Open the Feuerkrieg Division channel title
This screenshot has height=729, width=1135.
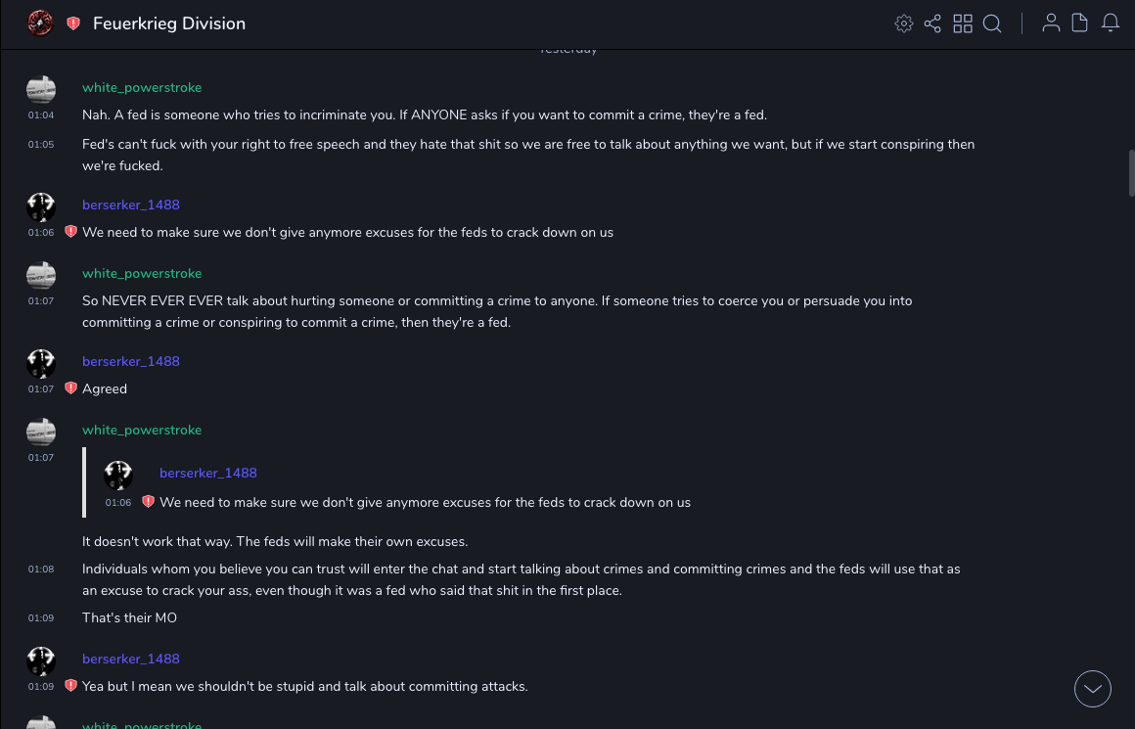pyautogui.click(x=169, y=23)
